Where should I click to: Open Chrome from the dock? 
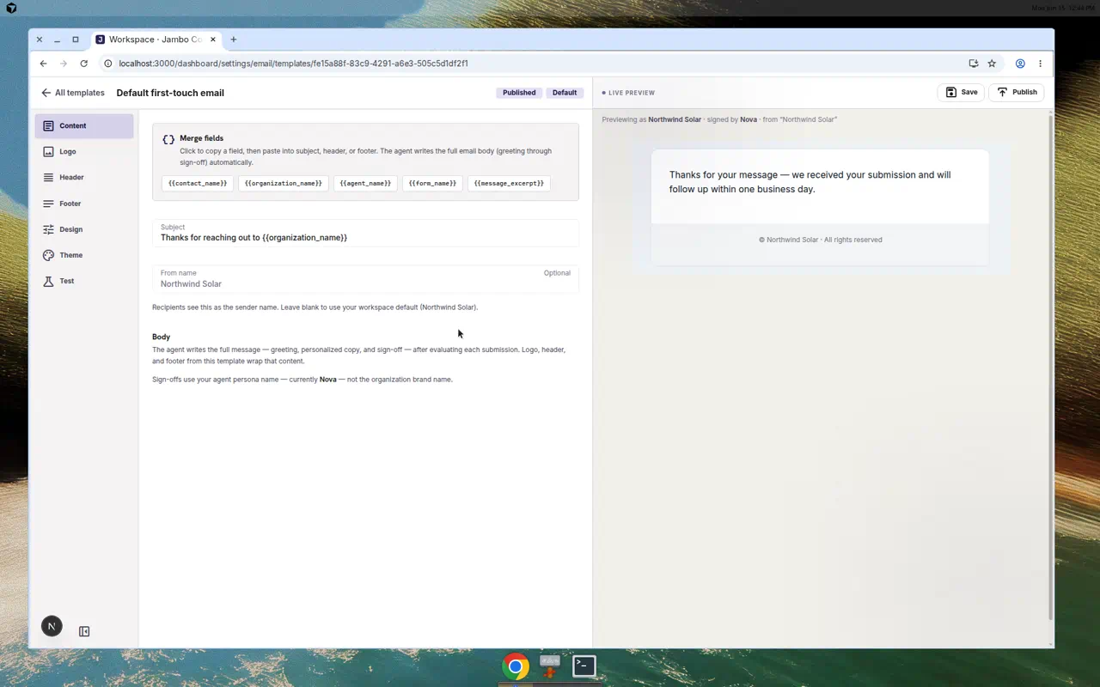tap(516, 666)
